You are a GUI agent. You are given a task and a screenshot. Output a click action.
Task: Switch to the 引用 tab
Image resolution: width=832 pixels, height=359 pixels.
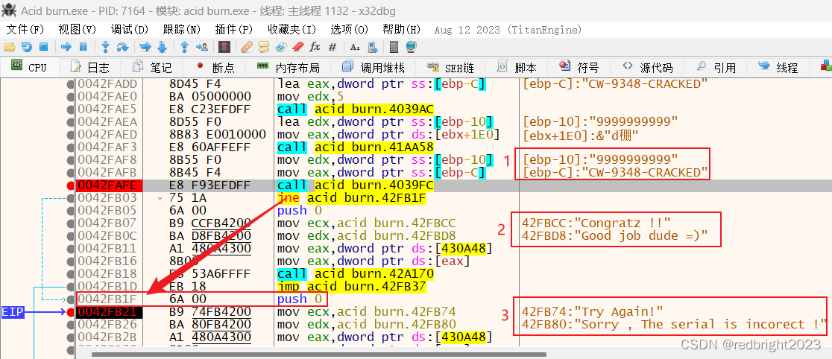click(x=716, y=67)
